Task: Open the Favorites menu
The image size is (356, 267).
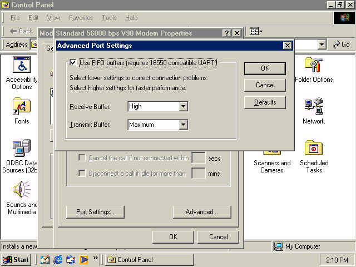Action: [x=81, y=18]
